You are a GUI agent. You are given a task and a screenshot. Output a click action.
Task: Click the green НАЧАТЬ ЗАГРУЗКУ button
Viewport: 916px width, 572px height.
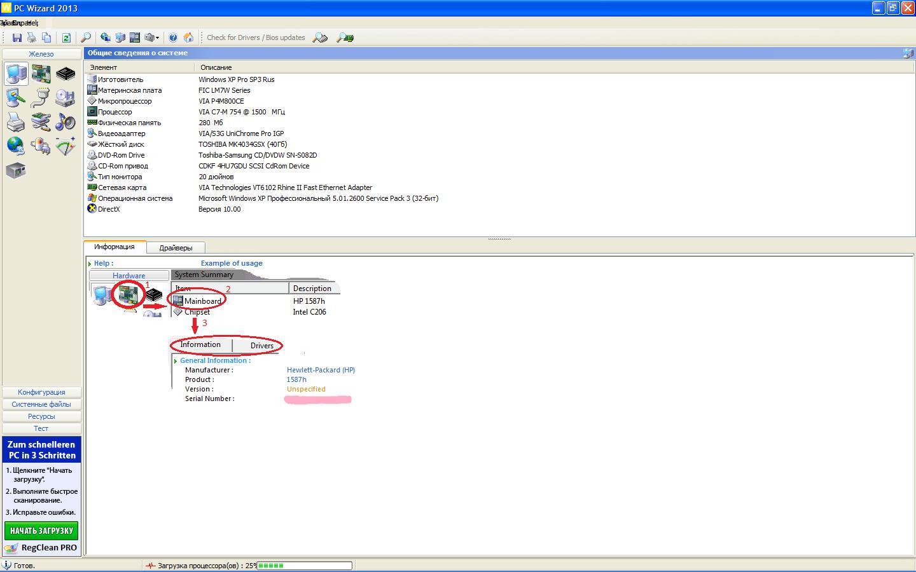(41, 531)
